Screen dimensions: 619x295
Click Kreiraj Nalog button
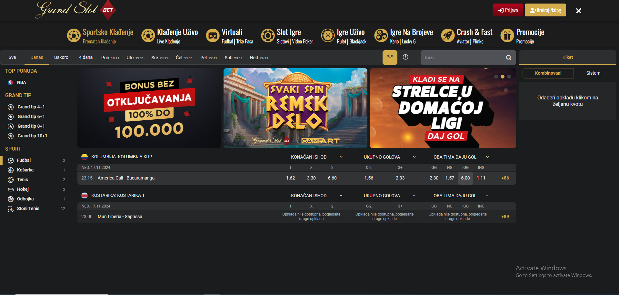[545, 10]
